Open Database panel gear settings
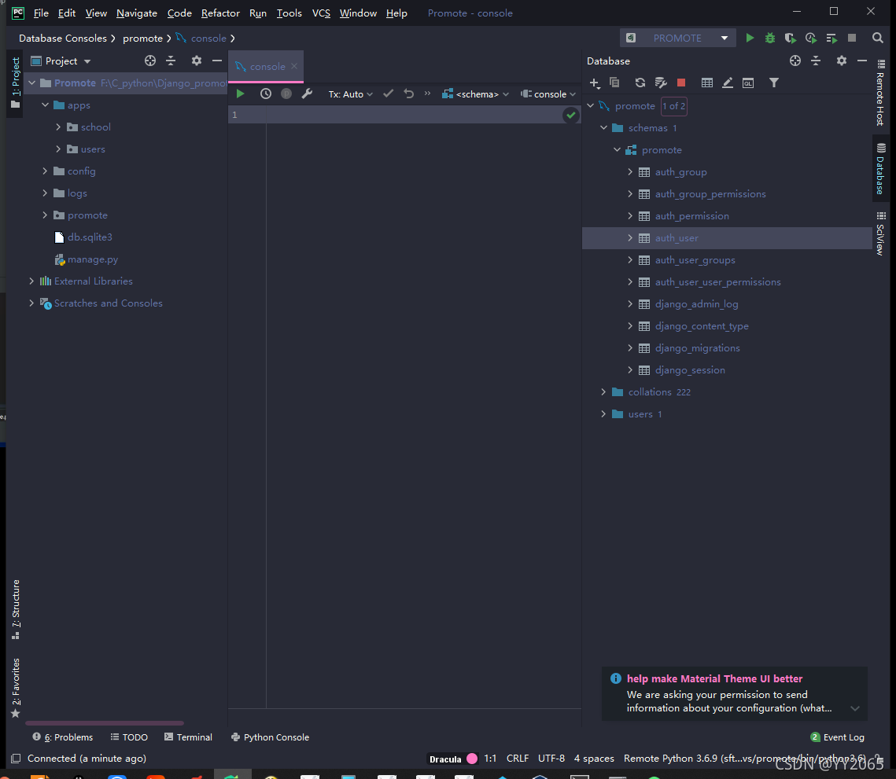Screen dimensions: 896x779 (842, 61)
